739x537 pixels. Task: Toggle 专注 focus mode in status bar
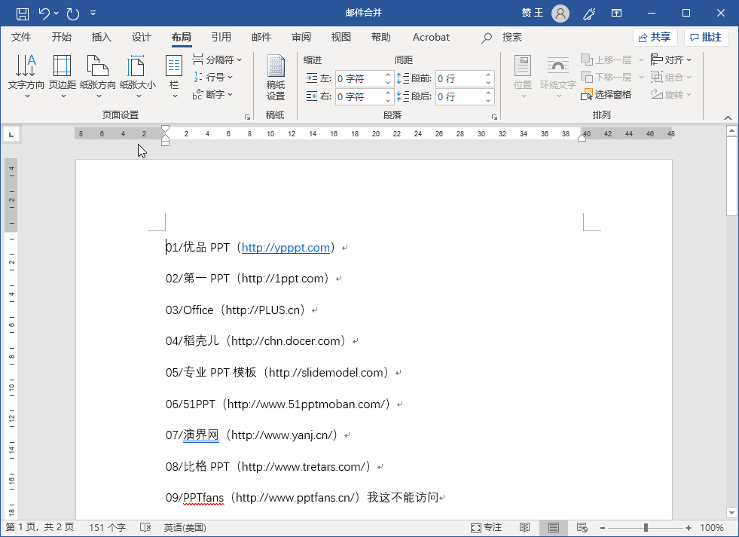click(x=487, y=527)
